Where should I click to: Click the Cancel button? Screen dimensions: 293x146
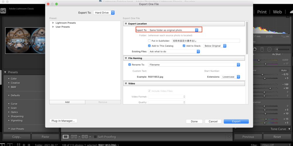(213, 121)
